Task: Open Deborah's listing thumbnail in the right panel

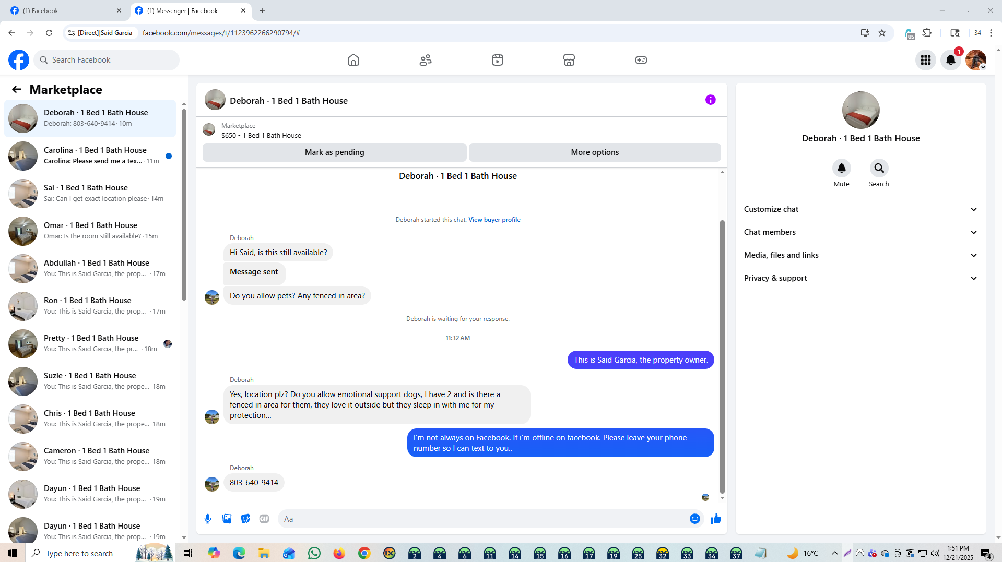Action: point(860,110)
